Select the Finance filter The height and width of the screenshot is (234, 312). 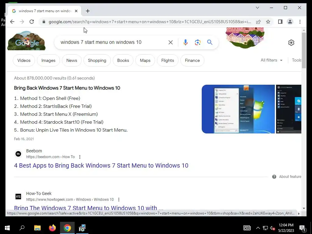(192, 60)
